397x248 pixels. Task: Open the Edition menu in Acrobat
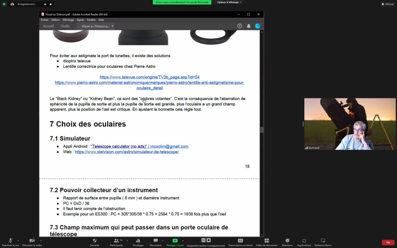click(55, 20)
